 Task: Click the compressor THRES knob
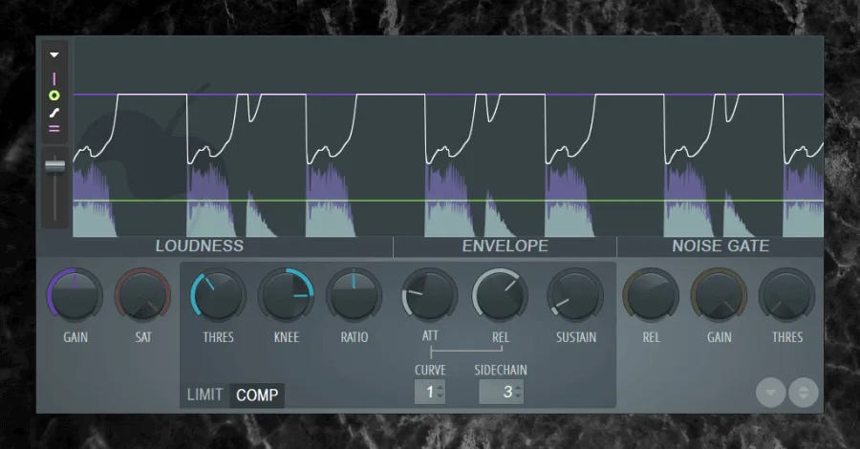tap(218, 295)
